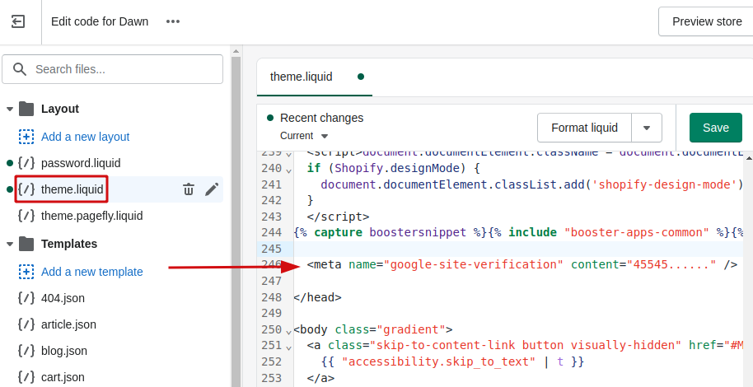The height and width of the screenshot is (387, 753).
Task: Click the google-site-verification meta tag line
Action: coord(521,264)
